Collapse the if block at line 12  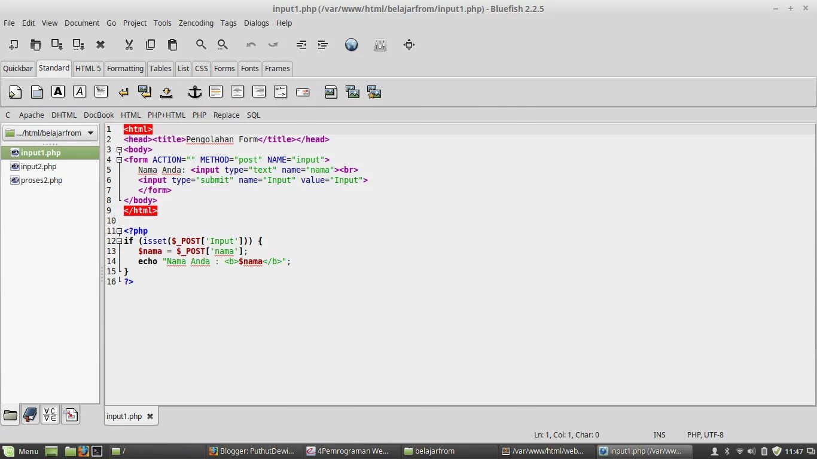tap(119, 241)
